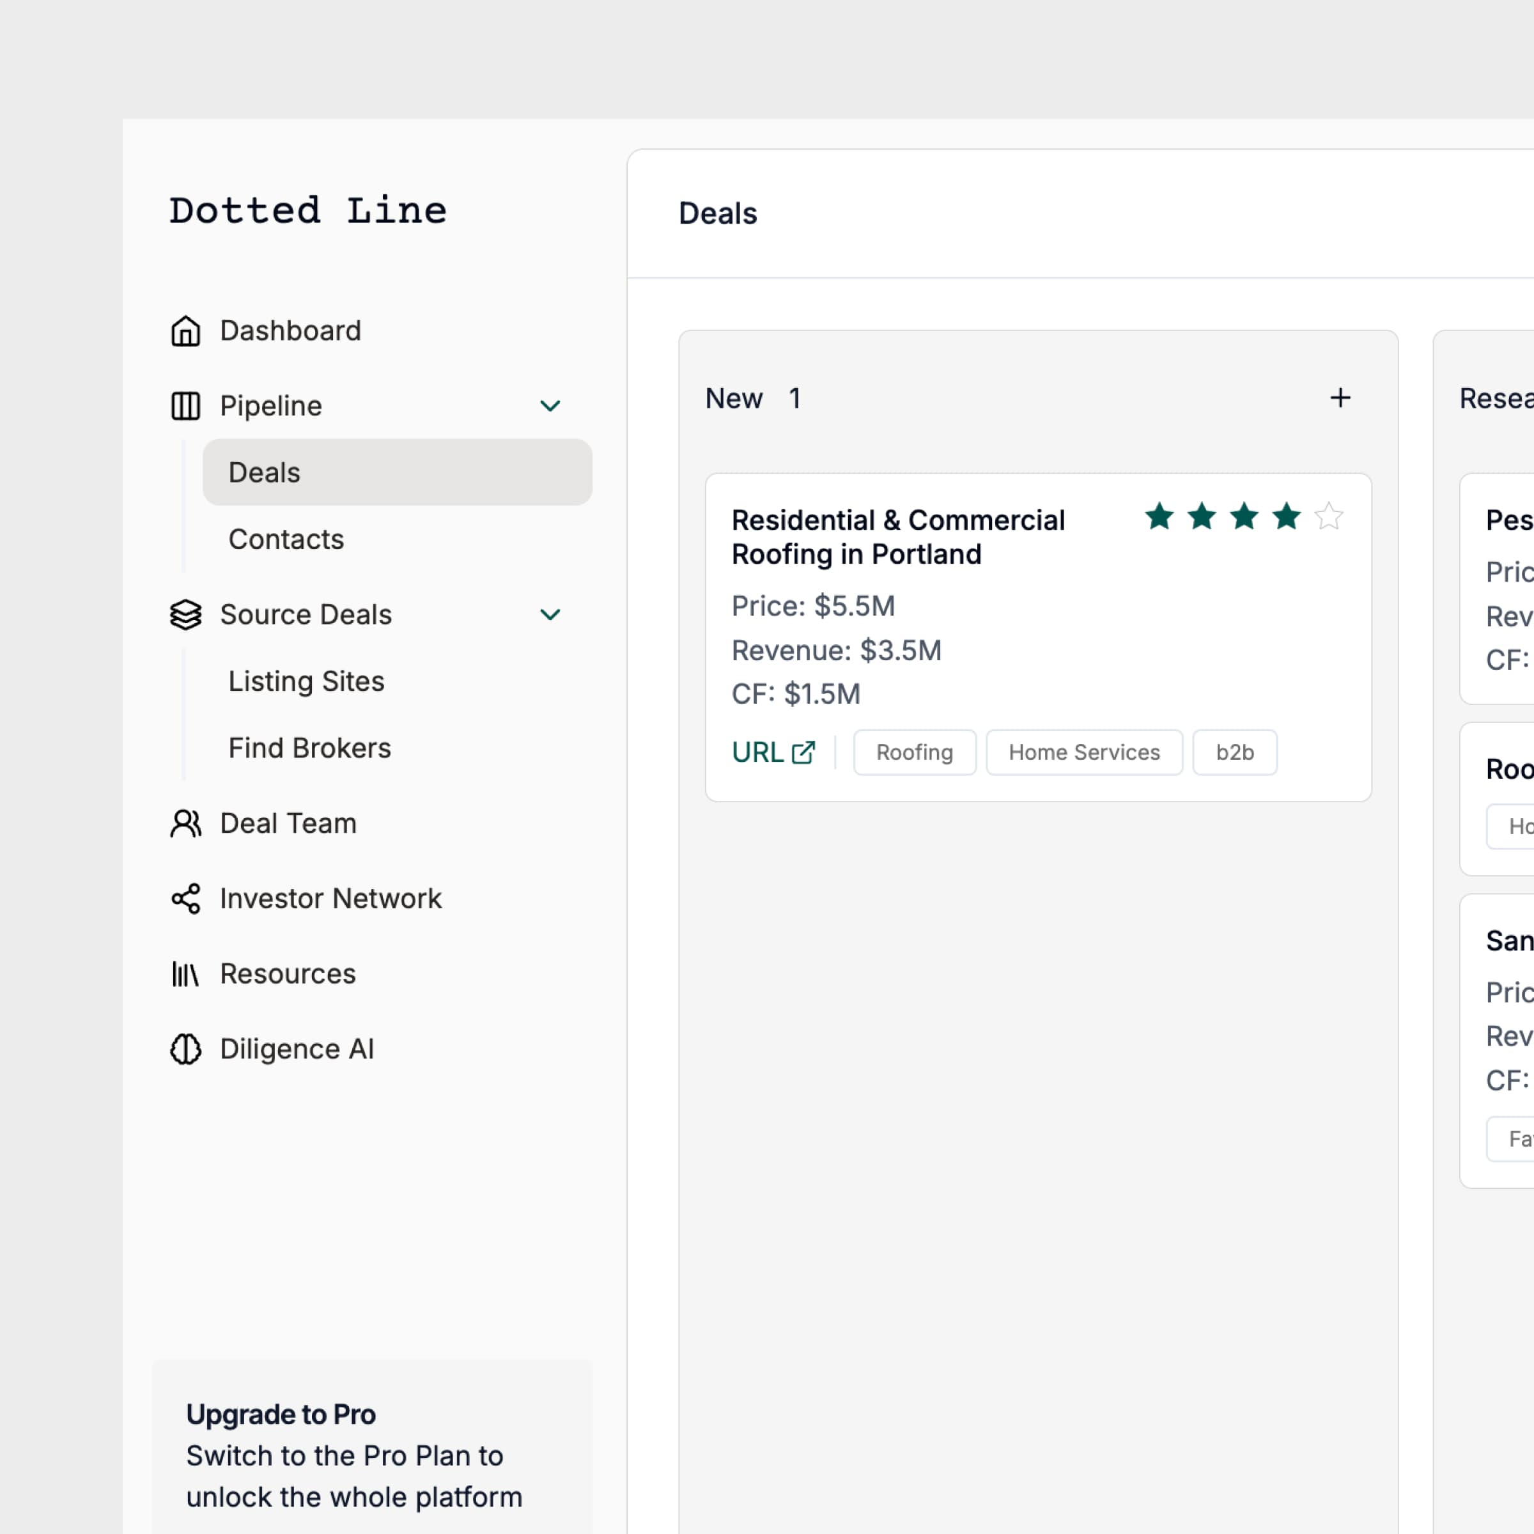Click the external link icon next to URL
1534x1534 pixels.
coord(803,753)
